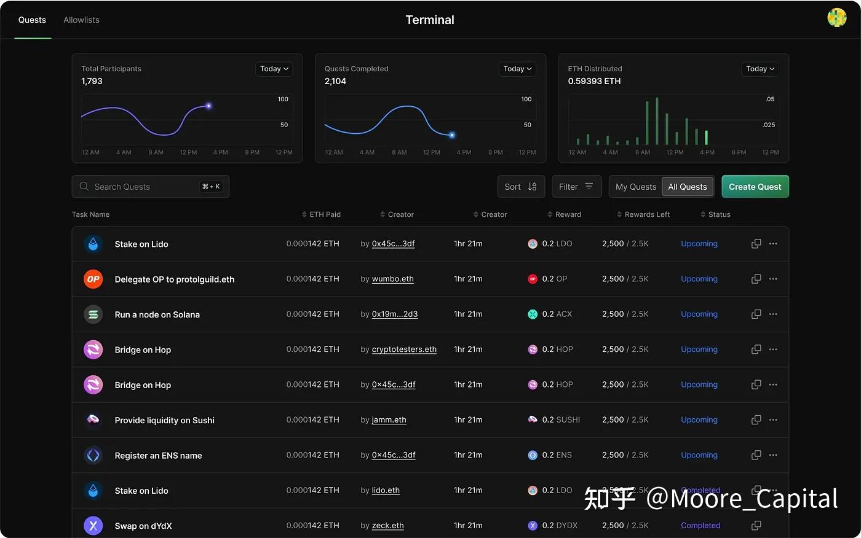Click the ENS reward token icon

[x=533, y=455]
